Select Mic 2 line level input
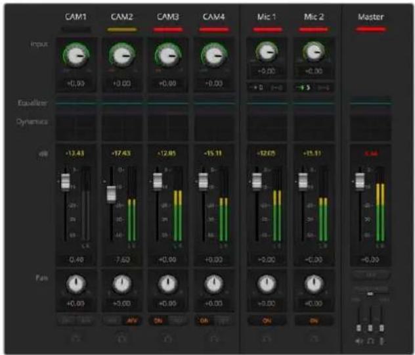Screen dimensions: 415x355 click(x=324, y=87)
